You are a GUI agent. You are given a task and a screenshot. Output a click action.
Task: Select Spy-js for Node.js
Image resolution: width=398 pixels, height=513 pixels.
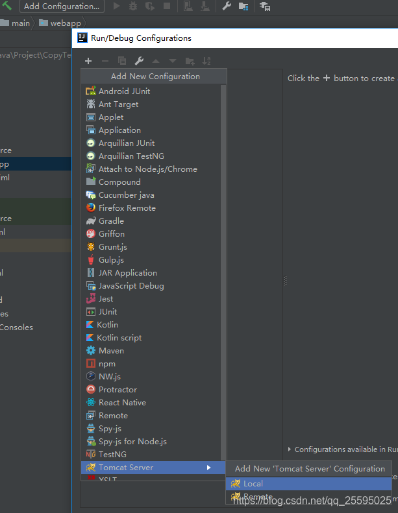click(153, 442)
